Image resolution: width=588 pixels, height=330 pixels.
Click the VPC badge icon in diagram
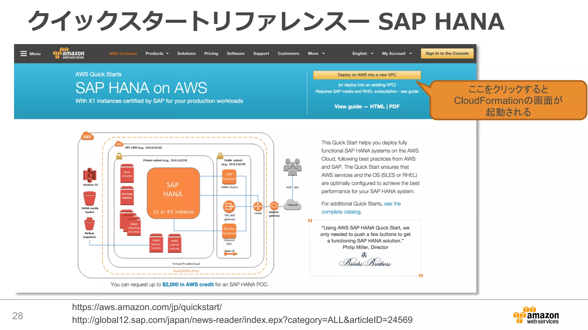point(119,144)
